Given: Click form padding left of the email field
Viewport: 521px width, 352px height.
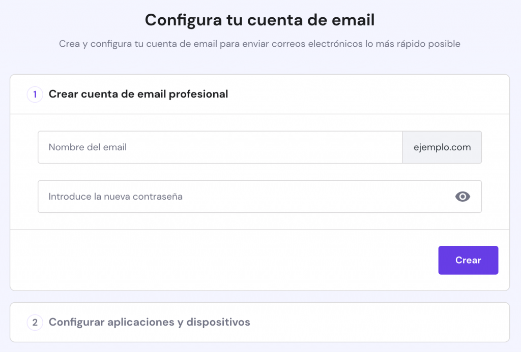Looking at the screenshot, I should click(24, 147).
